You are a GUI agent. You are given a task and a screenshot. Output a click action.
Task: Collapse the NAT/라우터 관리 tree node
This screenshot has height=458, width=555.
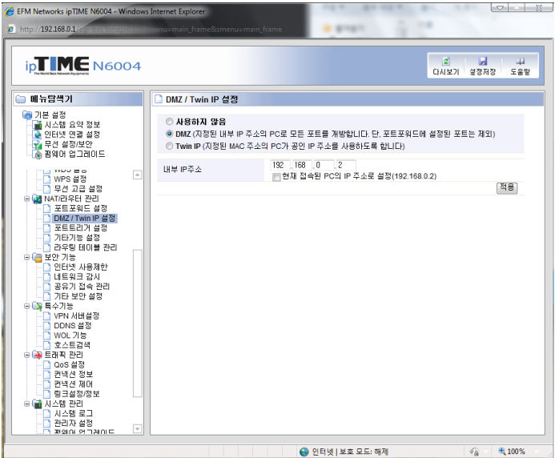[x=27, y=199]
